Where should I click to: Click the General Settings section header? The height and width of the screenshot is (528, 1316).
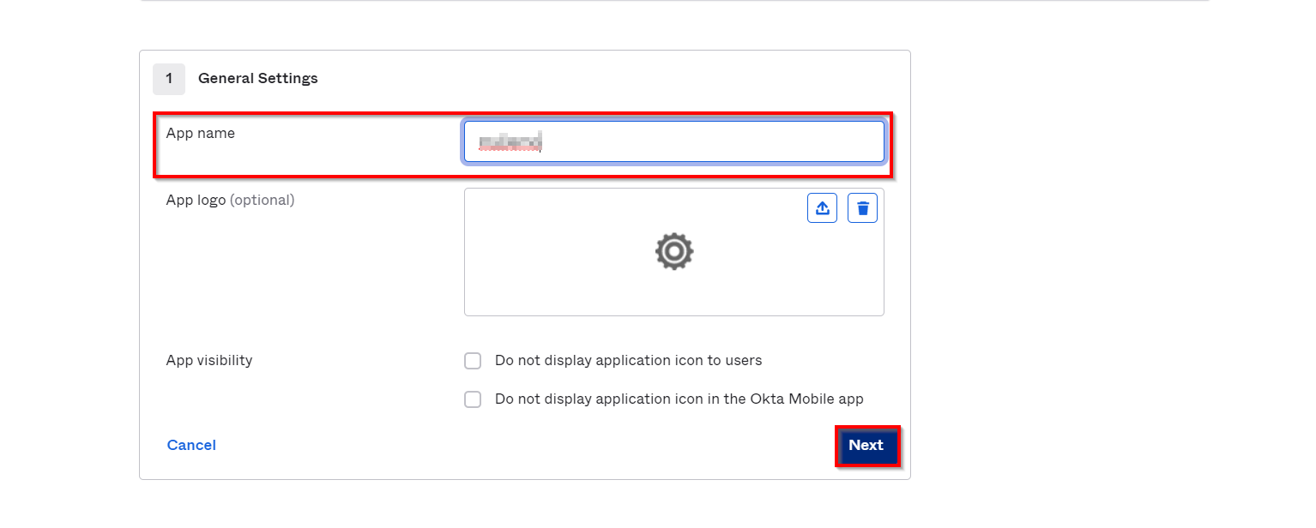257,78
